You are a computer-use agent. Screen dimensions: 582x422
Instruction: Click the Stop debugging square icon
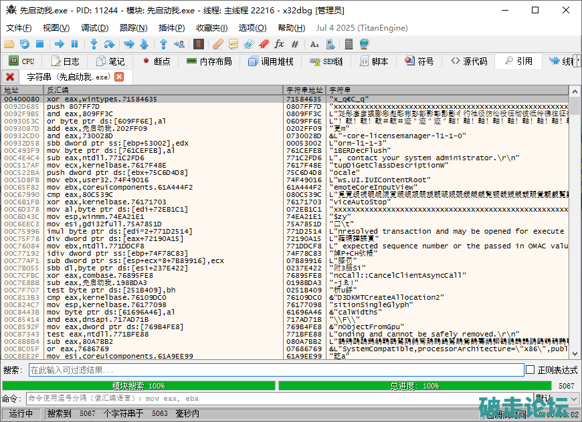click(39, 44)
